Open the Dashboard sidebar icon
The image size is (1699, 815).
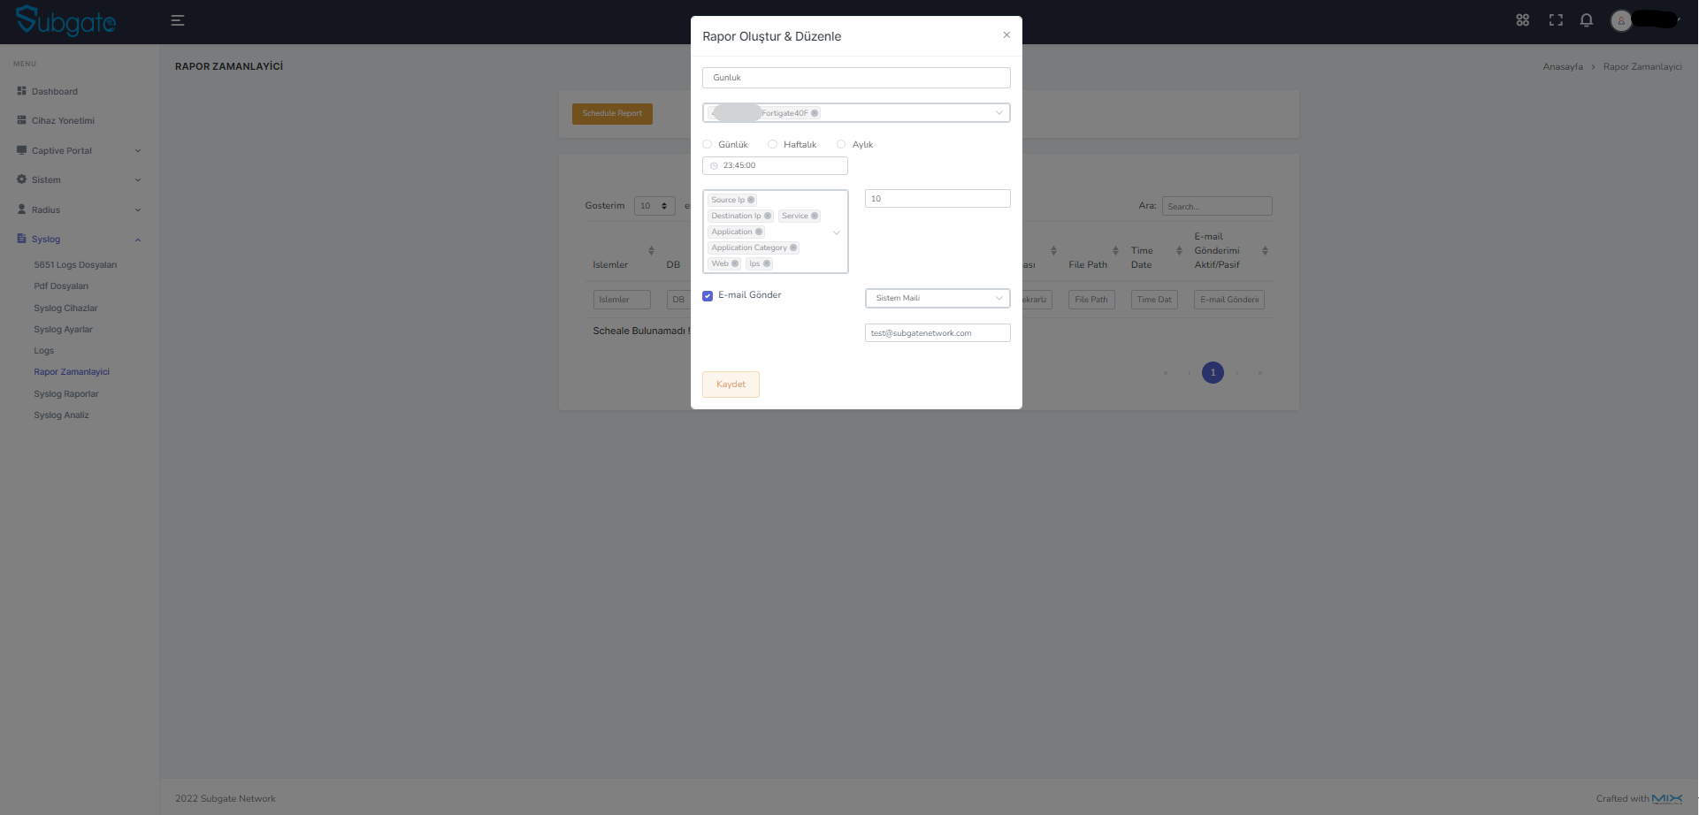pyautogui.click(x=21, y=91)
